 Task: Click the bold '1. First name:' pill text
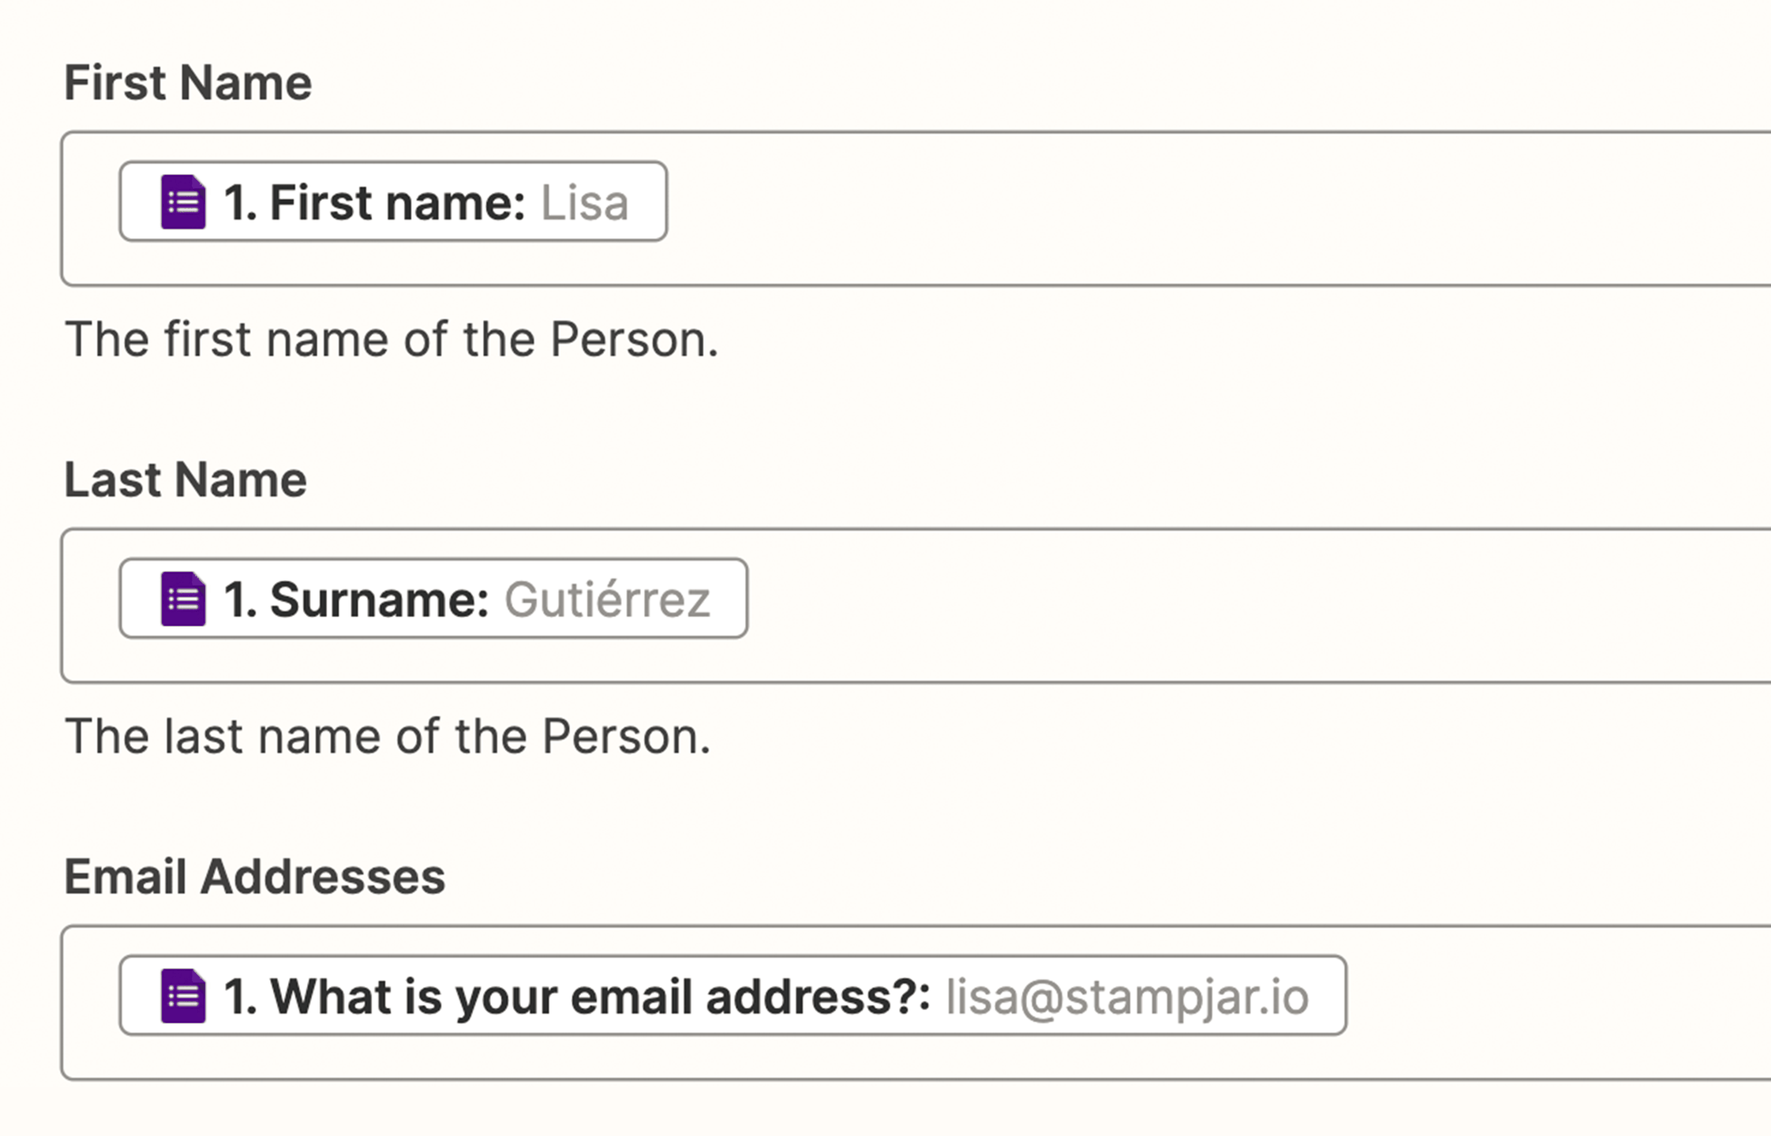coord(374,203)
